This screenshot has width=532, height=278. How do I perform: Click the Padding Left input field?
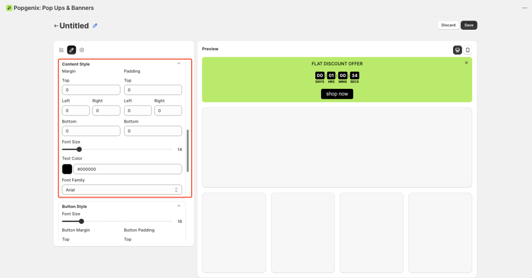pos(138,111)
